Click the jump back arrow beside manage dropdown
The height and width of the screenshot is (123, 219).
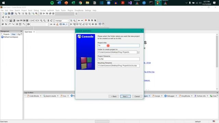tap(79, 20)
